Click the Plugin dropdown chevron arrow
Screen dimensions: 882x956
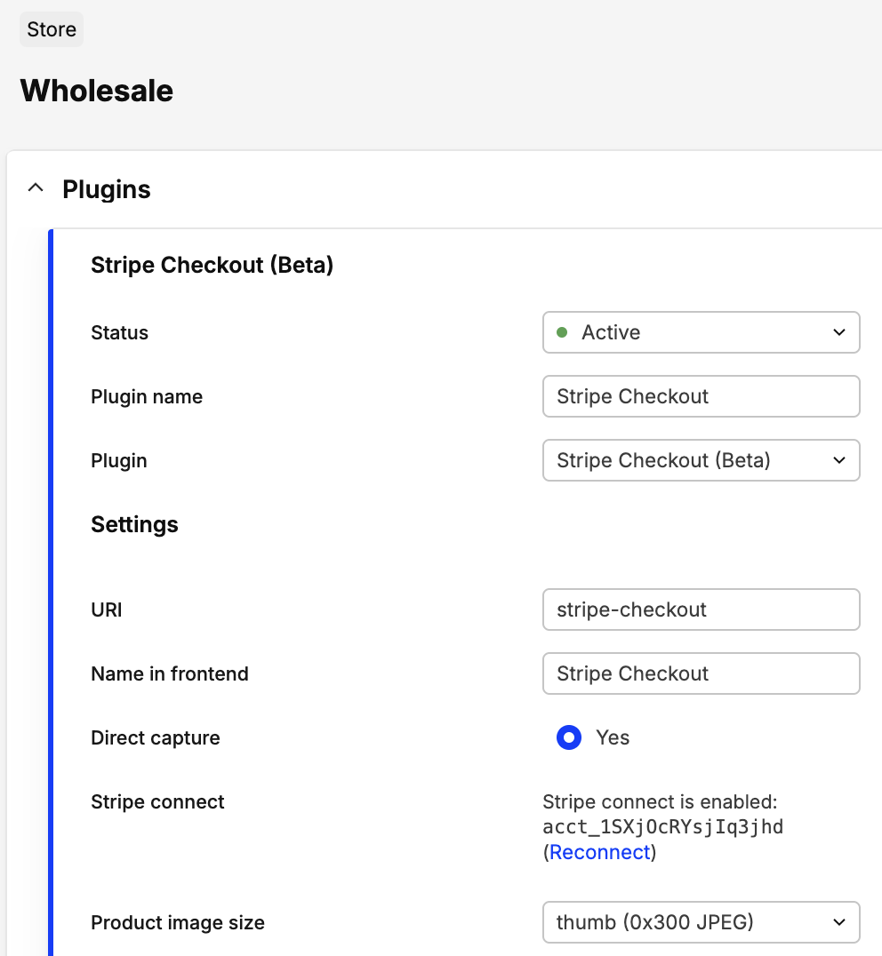pos(838,460)
